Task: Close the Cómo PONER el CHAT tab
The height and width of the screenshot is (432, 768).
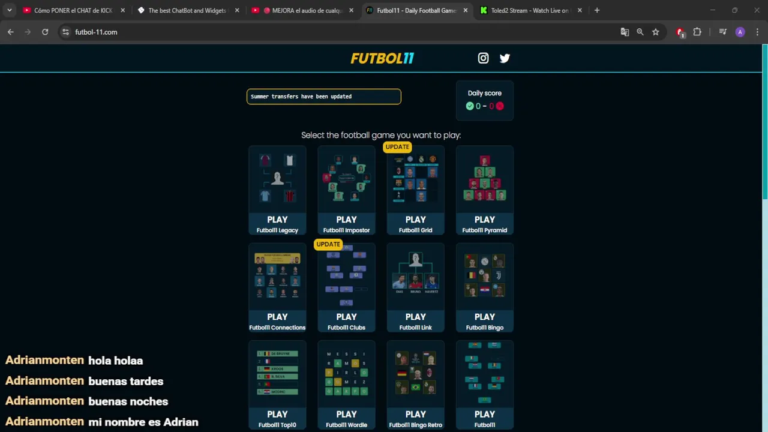Action: [123, 10]
